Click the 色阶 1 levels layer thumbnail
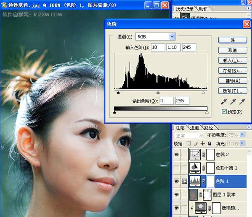Viewport: 252px width, 217px height. pyautogui.click(x=195, y=181)
